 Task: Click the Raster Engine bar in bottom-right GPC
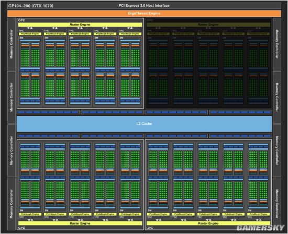[208, 223]
